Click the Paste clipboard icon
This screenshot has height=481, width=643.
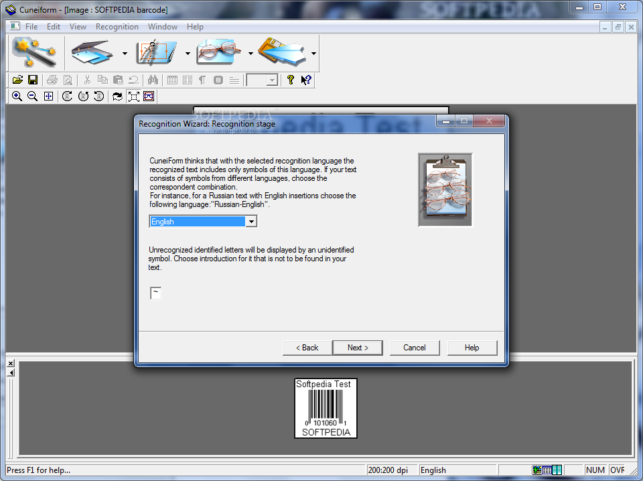pyautogui.click(x=118, y=80)
